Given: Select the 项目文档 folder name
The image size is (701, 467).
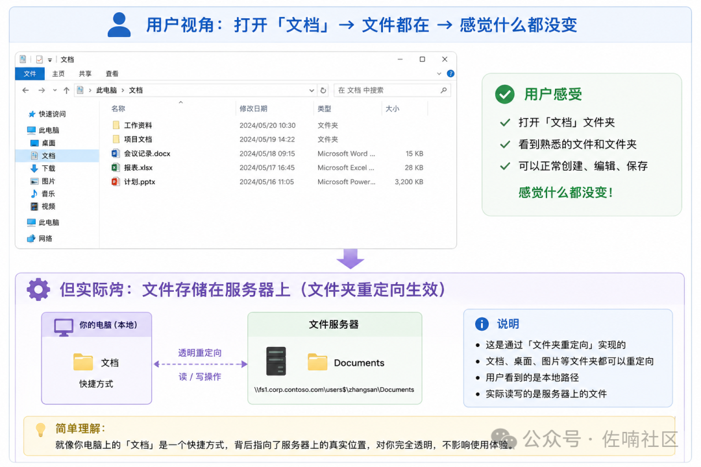Looking at the screenshot, I should coord(138,139).
